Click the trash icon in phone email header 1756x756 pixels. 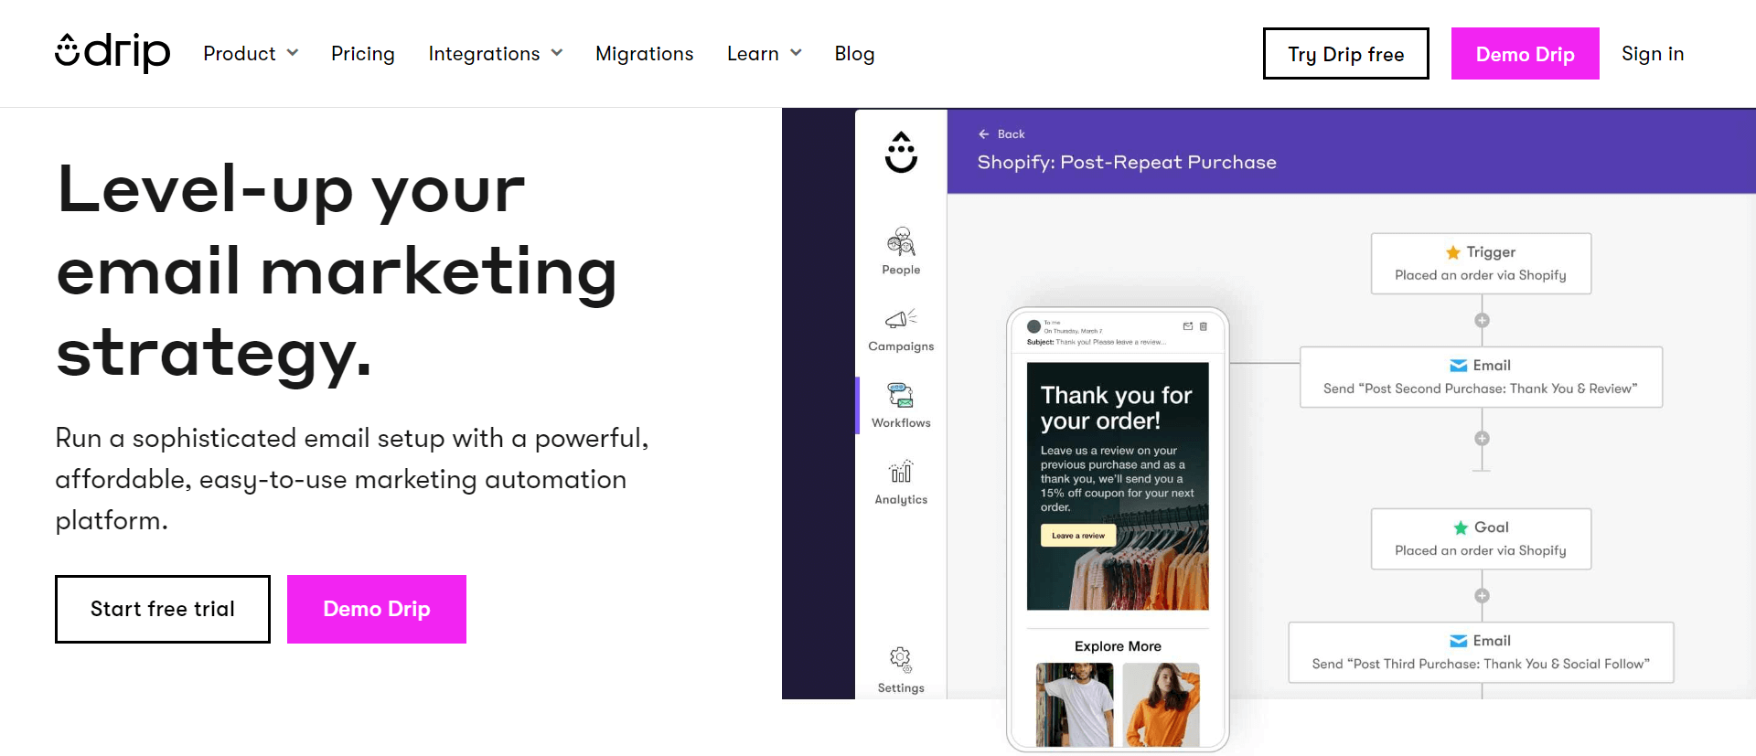pyautogui.click(x=1204, y=326)
